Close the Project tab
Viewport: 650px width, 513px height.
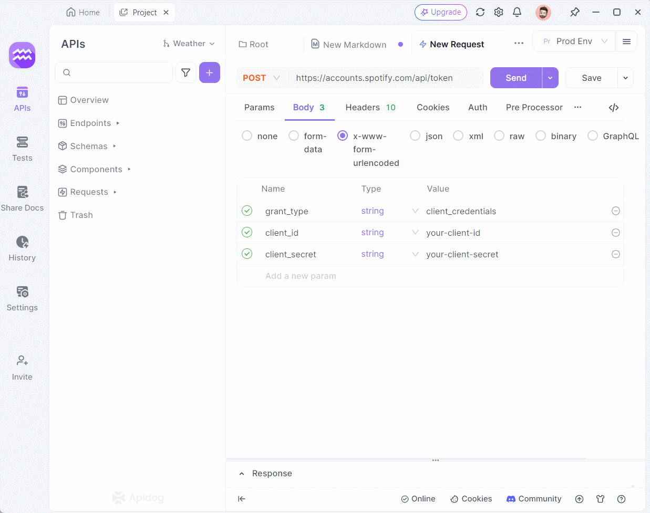click(166, 12)
